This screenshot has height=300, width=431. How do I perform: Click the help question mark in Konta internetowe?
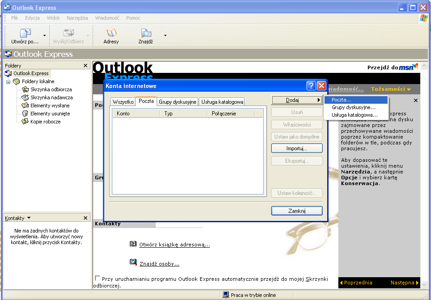pos(311,86)
